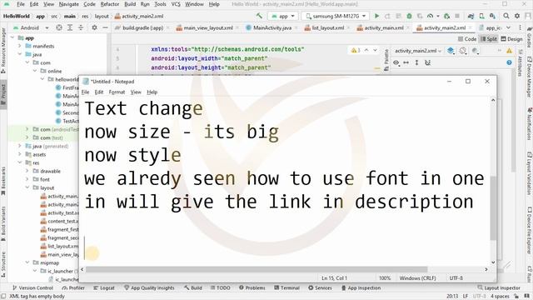Open the Resource Manager side panel
Image resolution: width=533 pixels, height=300 pixels.
click(x=3, y=50)
